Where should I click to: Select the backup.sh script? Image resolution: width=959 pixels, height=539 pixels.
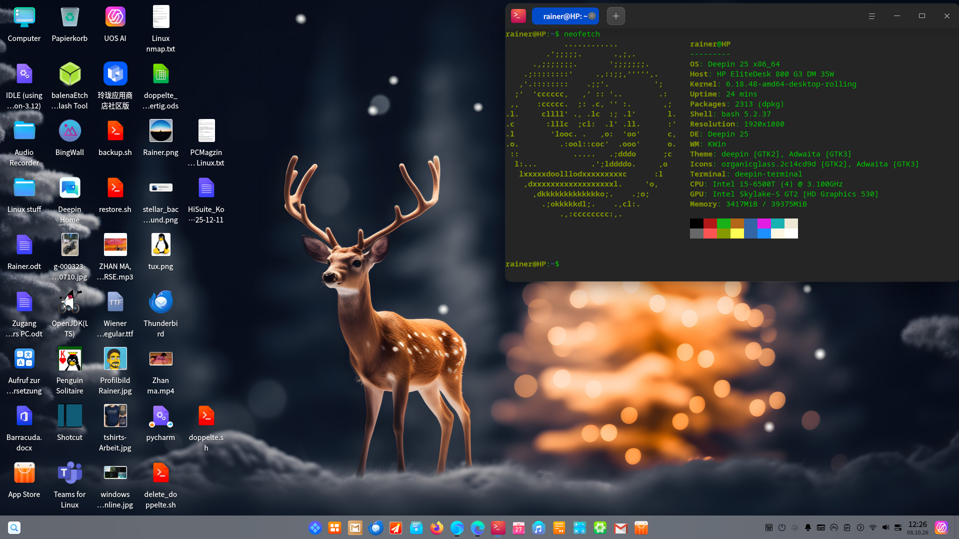(115, 138)
